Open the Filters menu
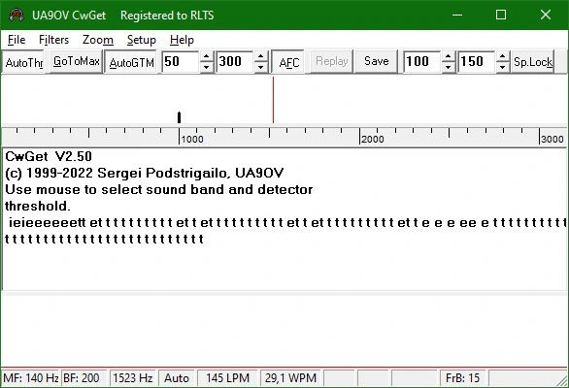Image resolution: width=569 pixels, height=388 pixels. pos(53,40)
